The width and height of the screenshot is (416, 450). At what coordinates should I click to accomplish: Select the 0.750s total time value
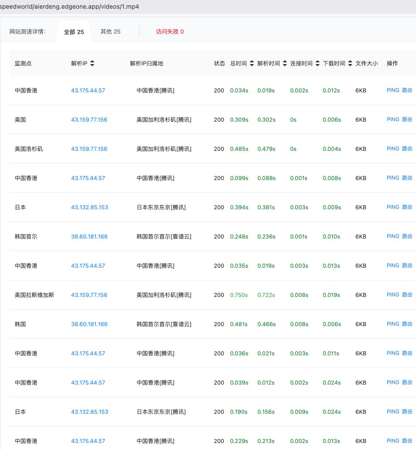(x=239, y=295)
